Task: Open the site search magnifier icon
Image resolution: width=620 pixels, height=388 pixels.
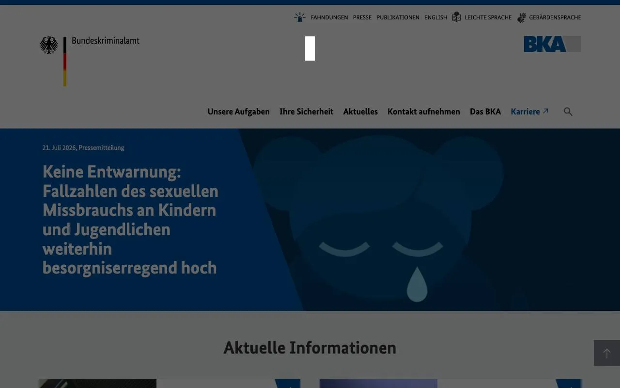Action: [x=568, y=112]
